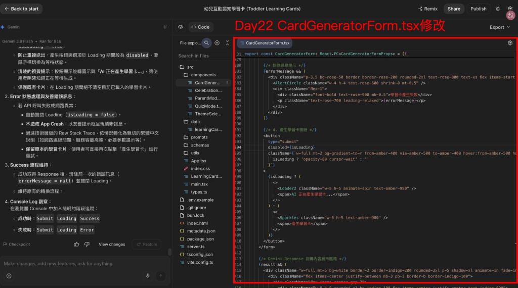Start a new chat with plus icon
Screen dimensions: 518x288
pyautogui.click(x=165, y=27)
